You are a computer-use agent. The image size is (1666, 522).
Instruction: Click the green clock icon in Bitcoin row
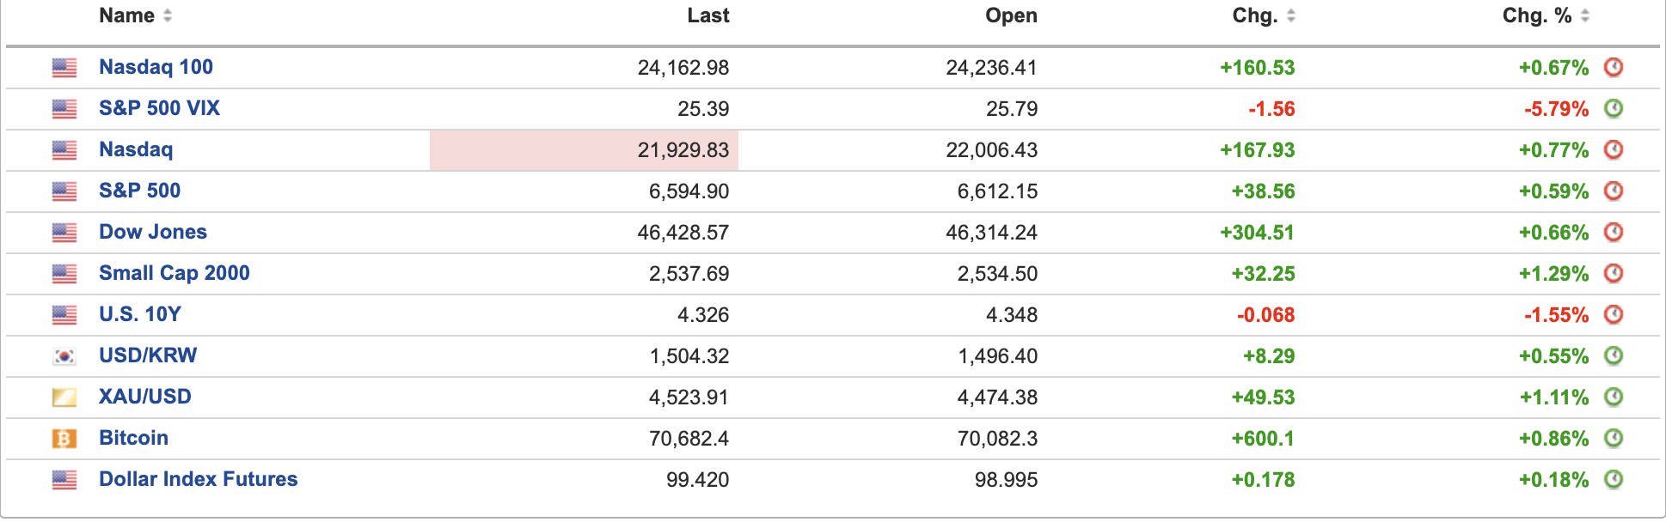click(1614, 438)
